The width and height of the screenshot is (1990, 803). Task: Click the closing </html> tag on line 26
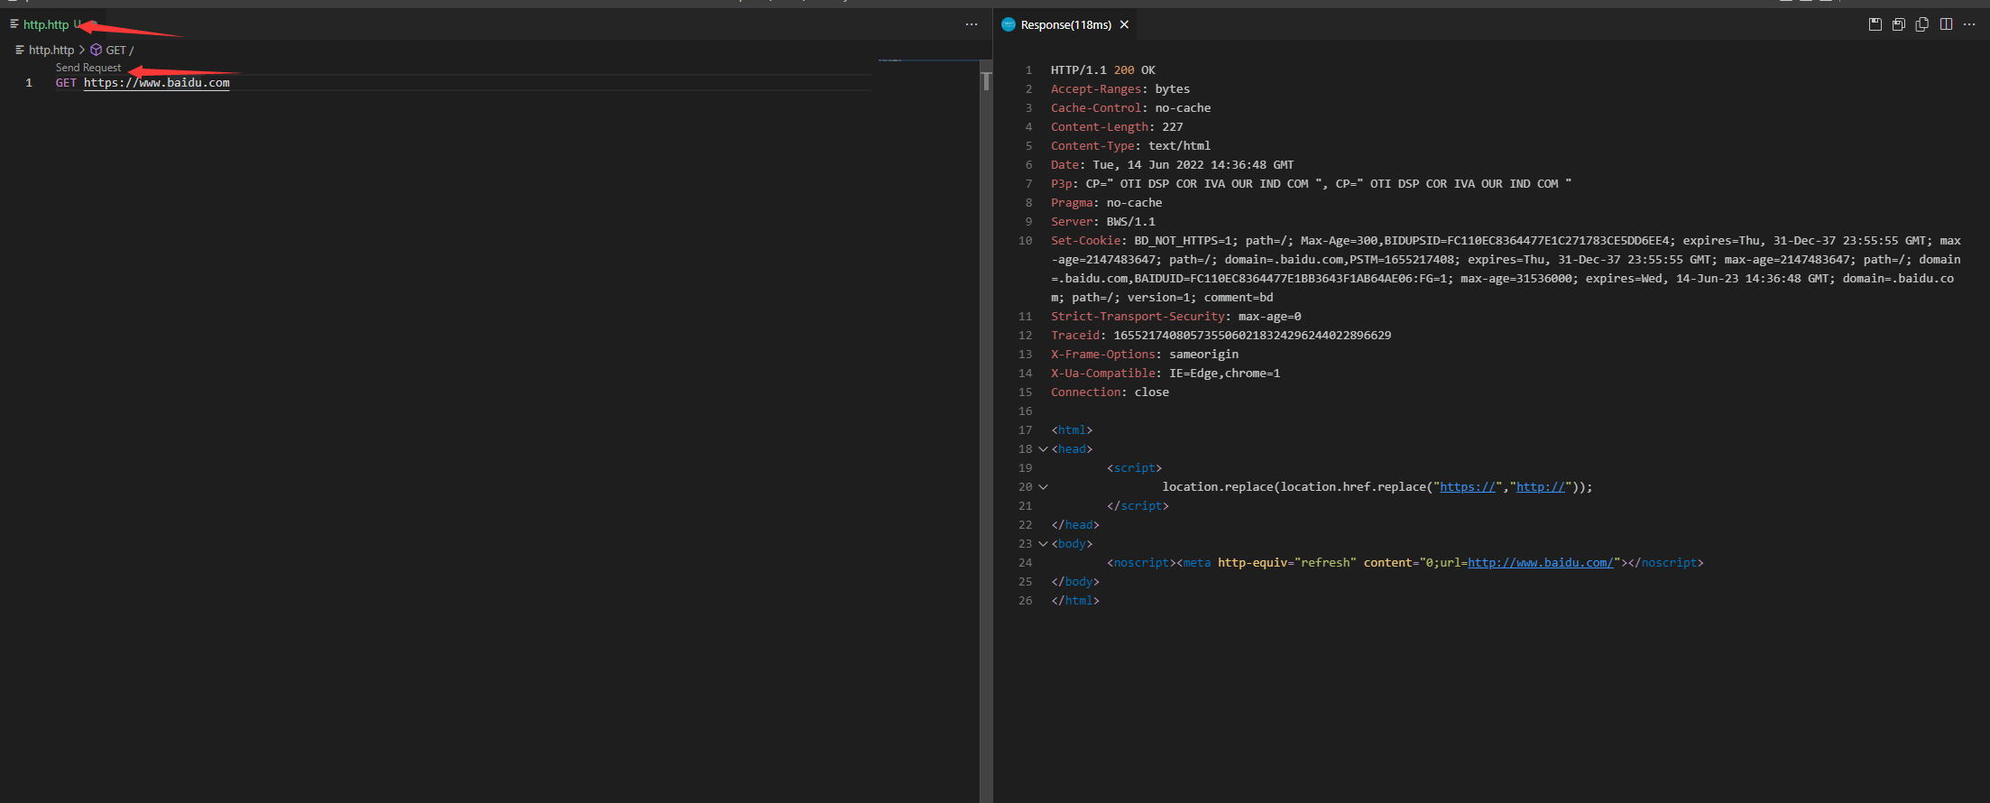(x=1075, y=601)
